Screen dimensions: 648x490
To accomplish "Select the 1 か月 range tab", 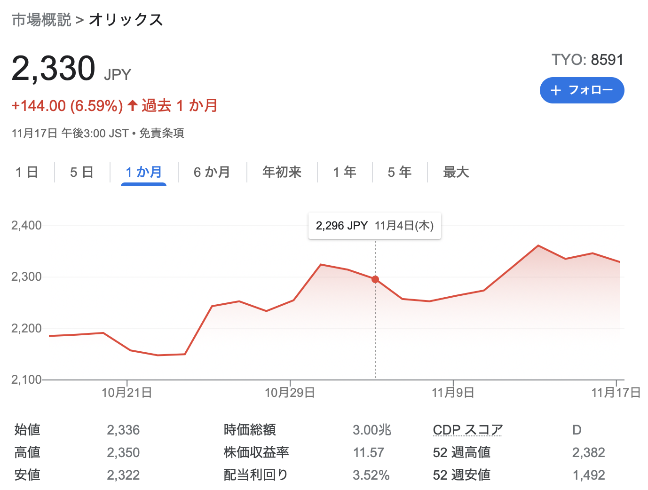I will [143, 172].
